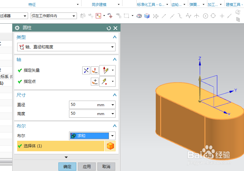Screen dimensions: 244x171
Task: Click the grey-and-red solid block icon
Action: pyautogui.click(x=139, y=16)
